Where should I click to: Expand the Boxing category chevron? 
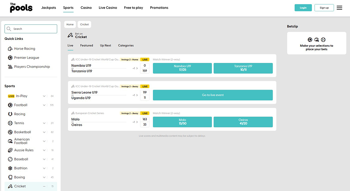point(44,177)
